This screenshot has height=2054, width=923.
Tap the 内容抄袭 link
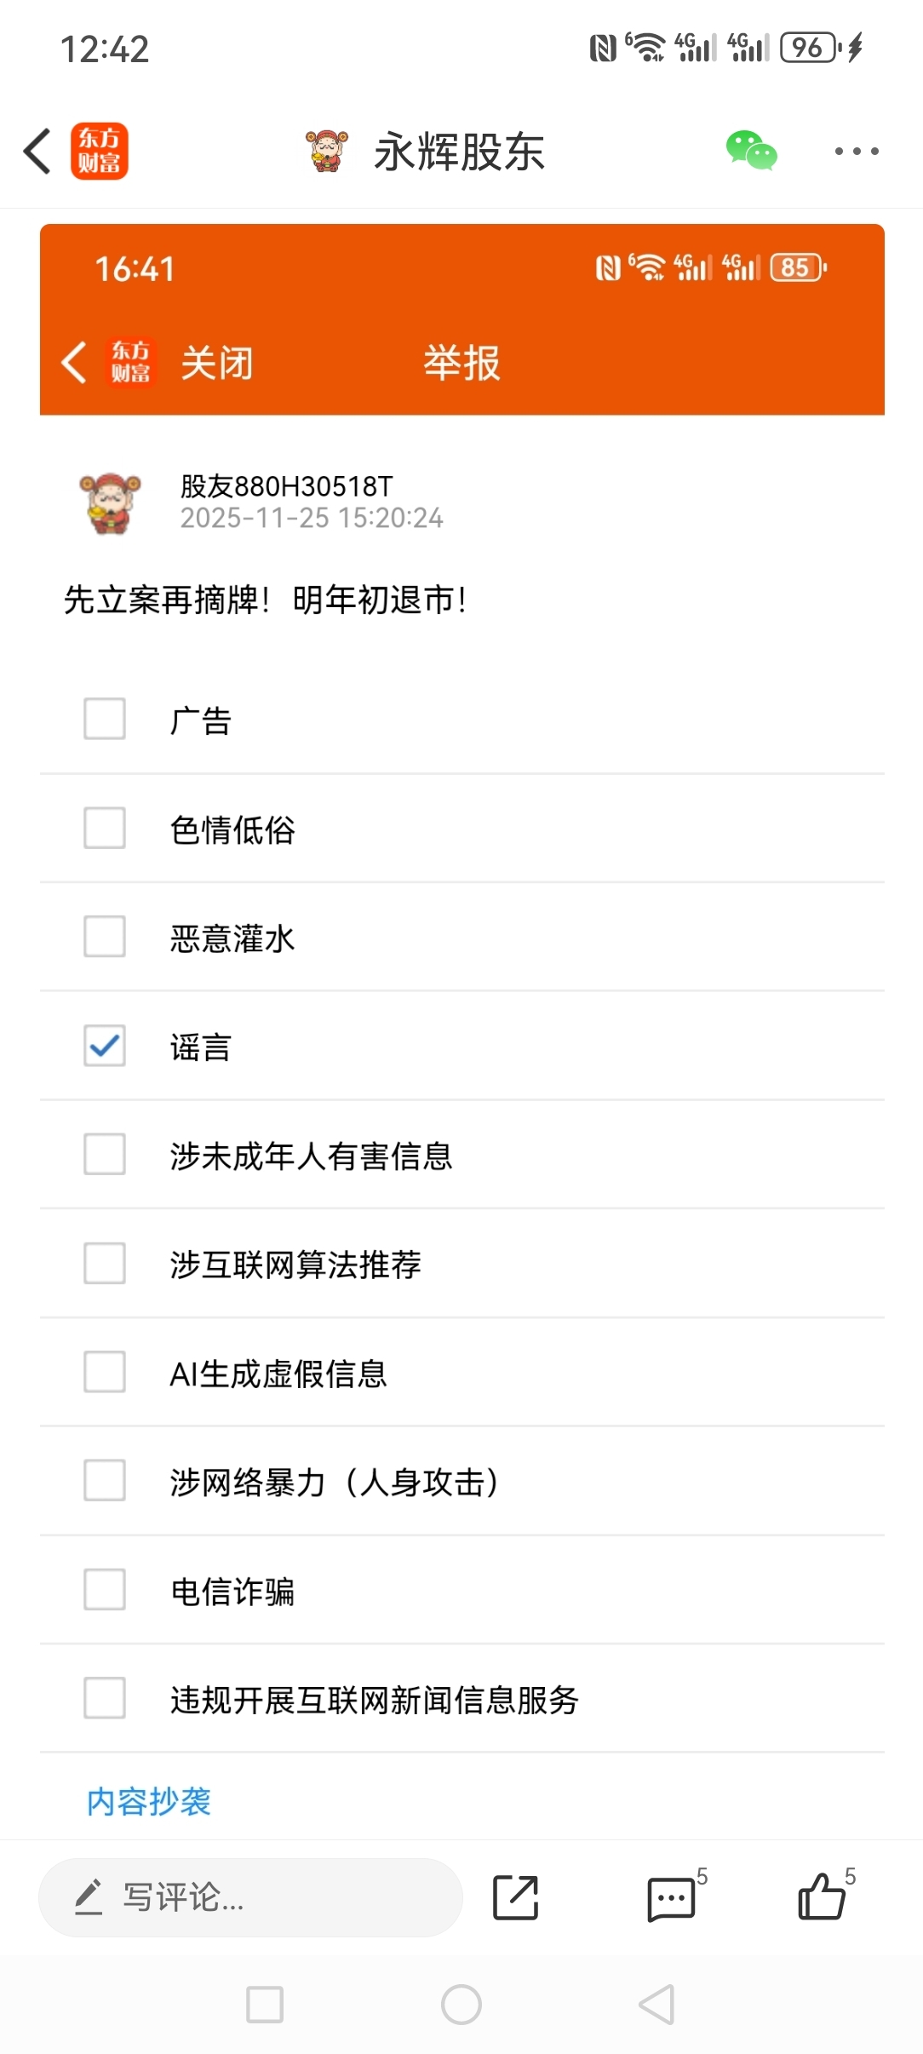pyautogui.click(x=149, y=1801)
